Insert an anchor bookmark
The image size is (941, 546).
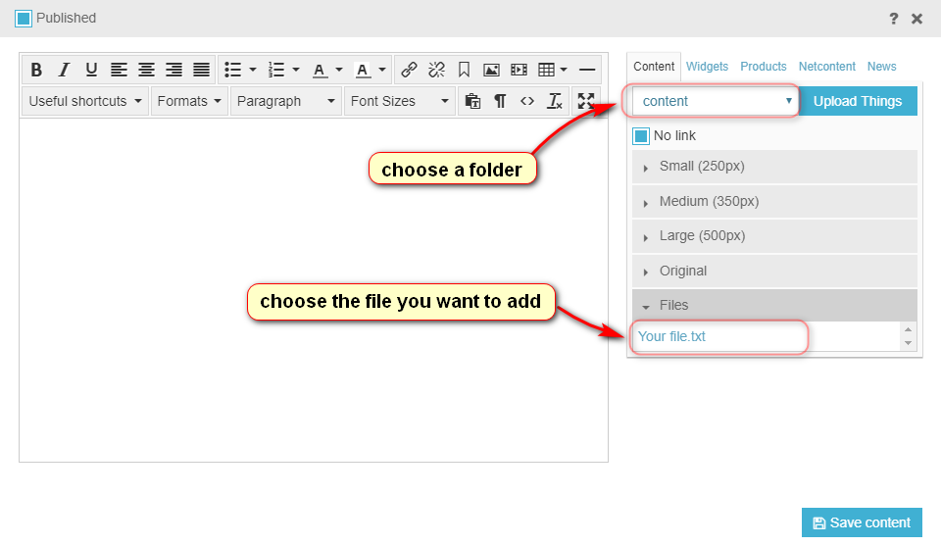[464, 70]
